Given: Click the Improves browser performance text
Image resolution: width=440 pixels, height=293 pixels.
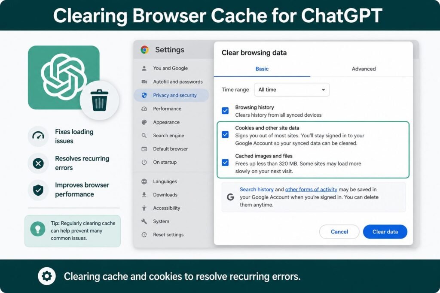Looking at the screenshot, I should click(82, 190).
